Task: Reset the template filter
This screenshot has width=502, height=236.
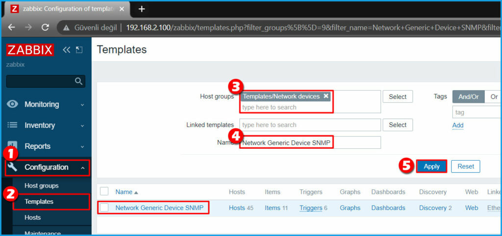Action: click(x=466, y=166)
